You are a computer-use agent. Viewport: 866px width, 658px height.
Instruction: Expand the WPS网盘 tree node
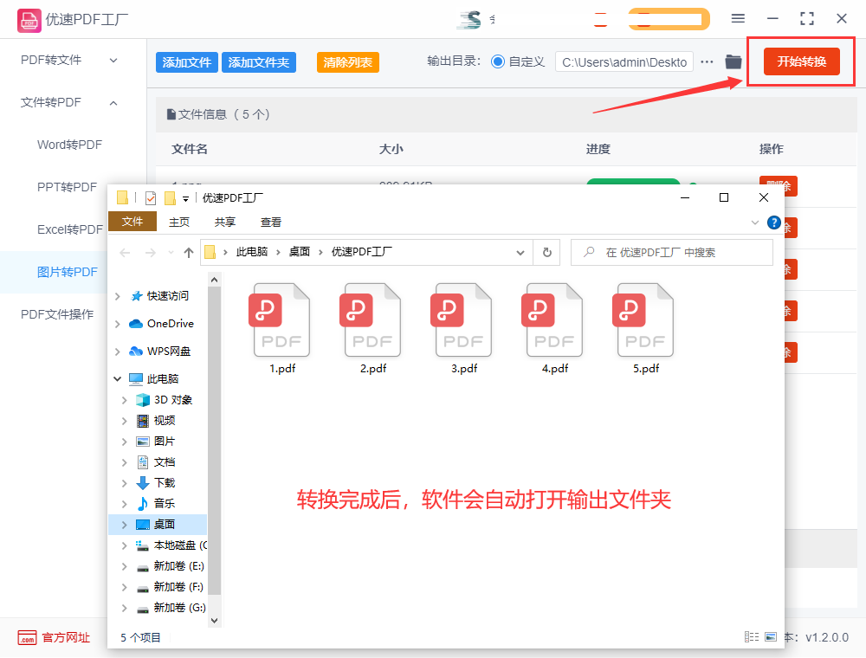117,352
